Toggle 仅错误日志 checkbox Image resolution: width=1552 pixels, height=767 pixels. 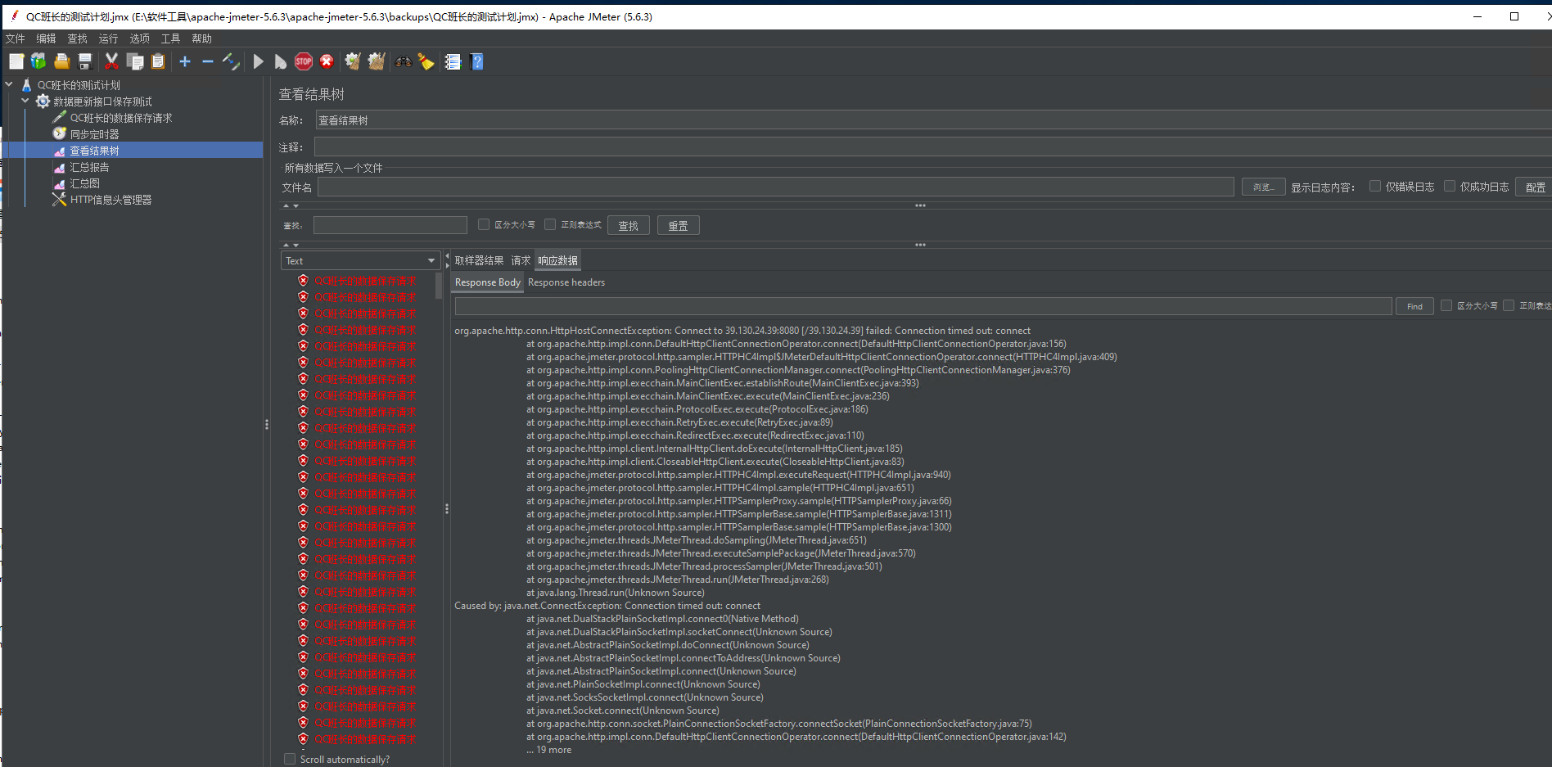click(1375, 186)
